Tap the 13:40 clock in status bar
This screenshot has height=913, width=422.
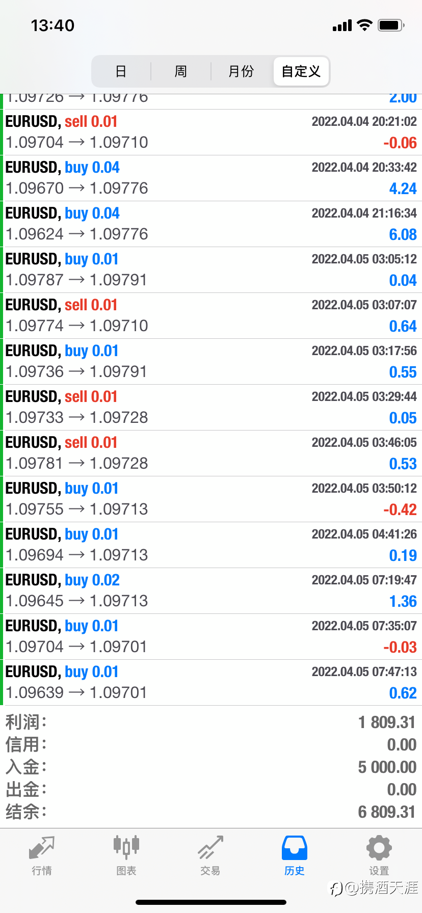click(x=52, y=25)
